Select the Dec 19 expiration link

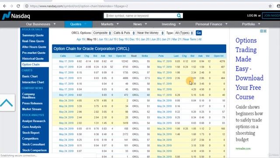click(x=134, y=39)
